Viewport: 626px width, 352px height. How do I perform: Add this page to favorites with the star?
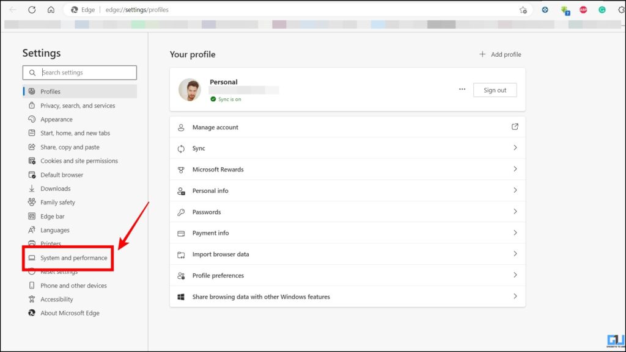(x=523, y=10)
